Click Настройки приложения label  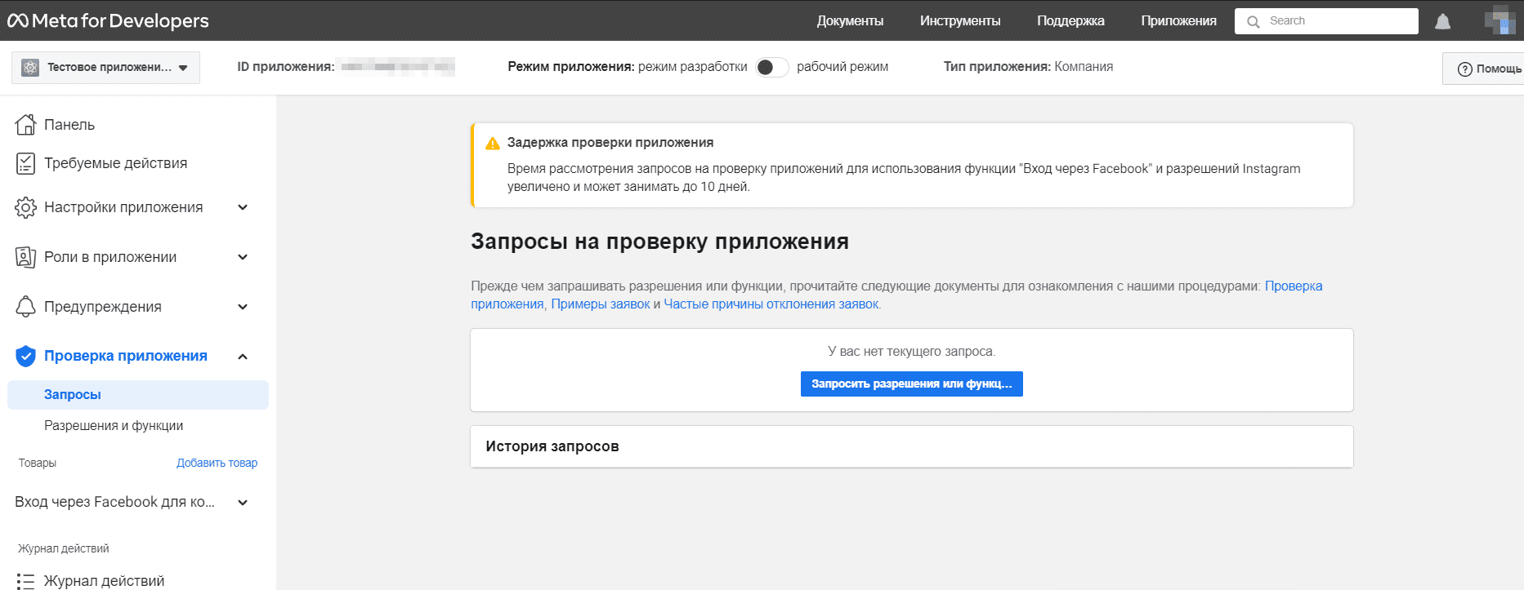pyautogui.click(x=123, y=207)
